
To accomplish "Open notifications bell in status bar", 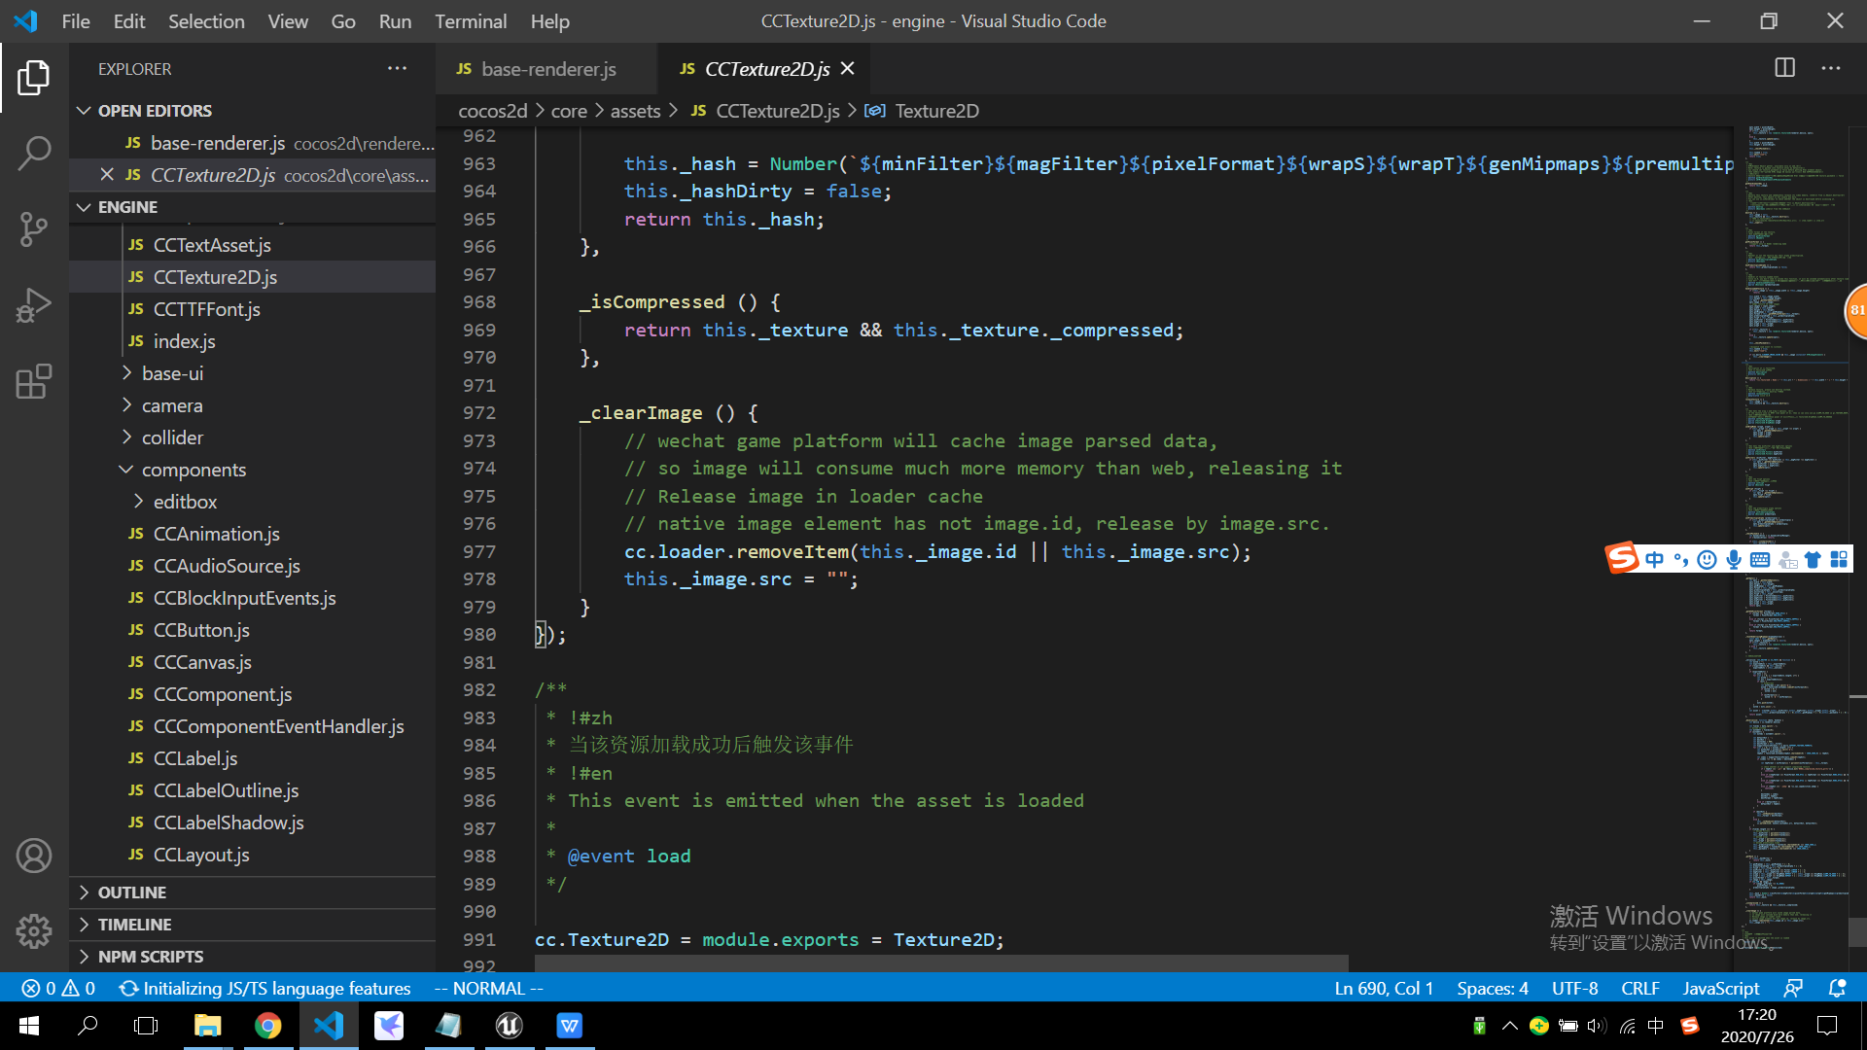I will (1837, 988).
